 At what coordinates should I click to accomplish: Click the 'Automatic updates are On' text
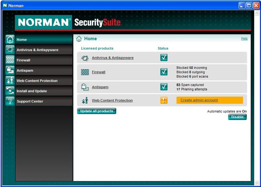(x=227, y=111)
